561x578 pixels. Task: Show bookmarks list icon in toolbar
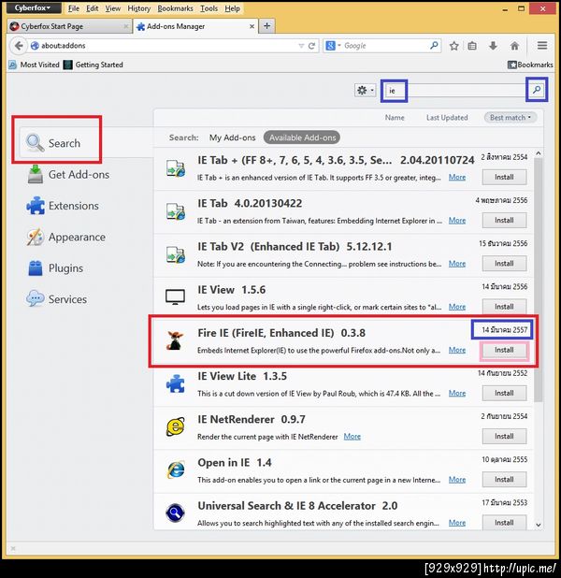[472, 46]
